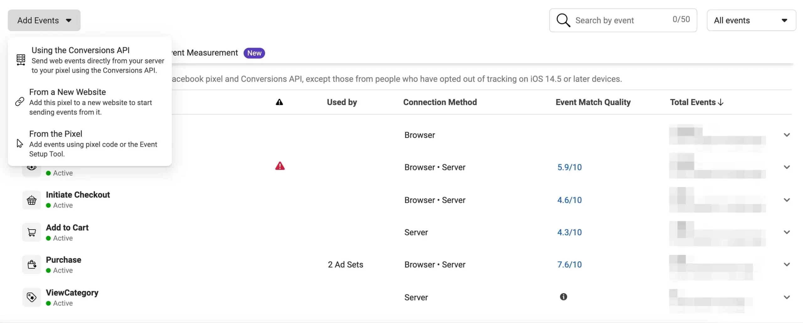This screenshot has height=323, width=803.
Task: Click the Add to Cart icon
Action: 32,232
